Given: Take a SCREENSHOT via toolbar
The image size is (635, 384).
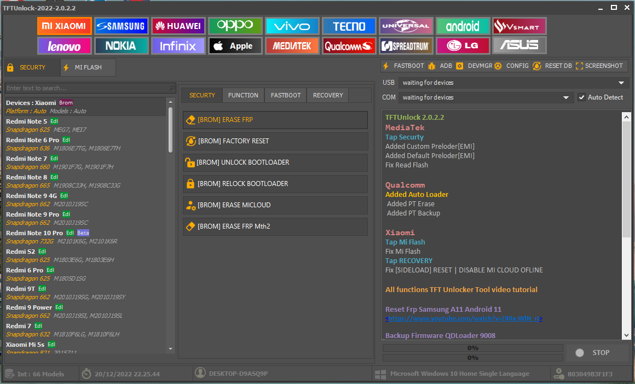Looking at the screenshot, I should click(599, 66).
